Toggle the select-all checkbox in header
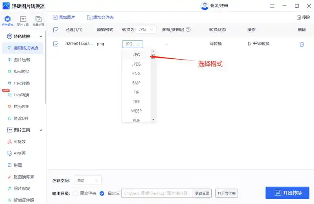 (x=56, y=30)
